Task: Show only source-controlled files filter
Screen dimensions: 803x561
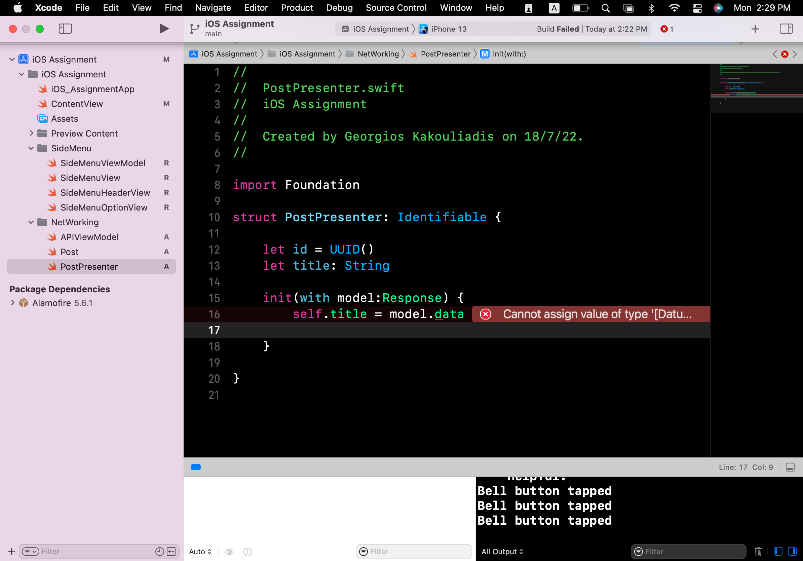Action: click(171, 552)
